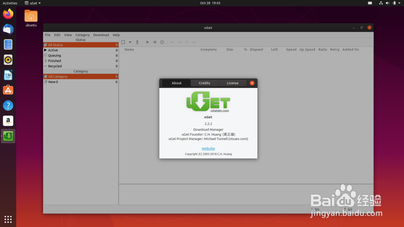Viewport: 404px width, 227px height.
Task: Click Activities in the top bar
Action: point(10,3)
